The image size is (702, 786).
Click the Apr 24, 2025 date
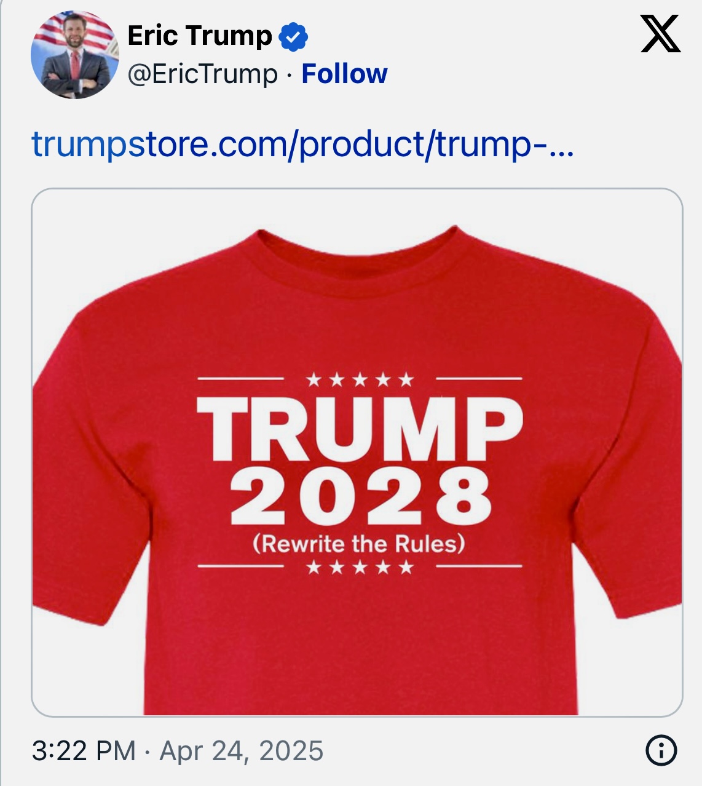click(x=242, y=751)
